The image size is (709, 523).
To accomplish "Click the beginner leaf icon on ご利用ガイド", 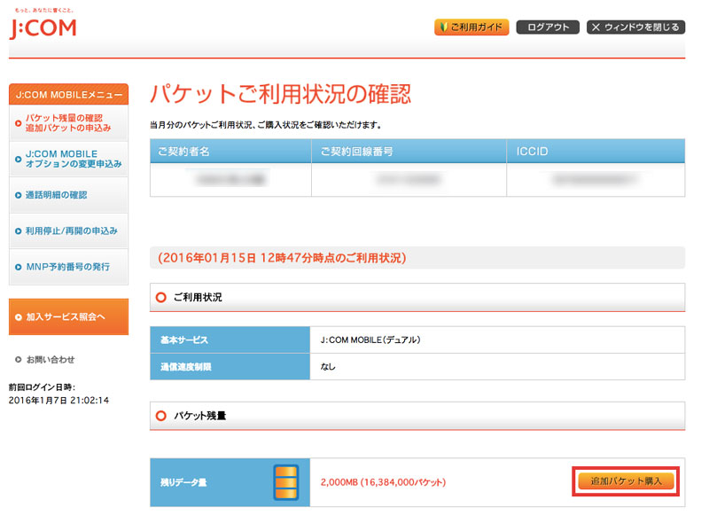I will click(444, 27).
